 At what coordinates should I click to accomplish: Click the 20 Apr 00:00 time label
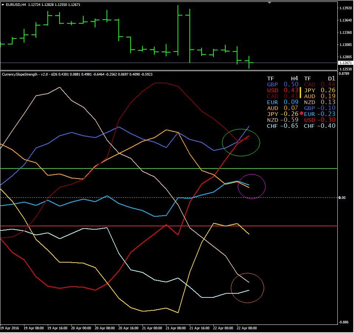(81, 328)
